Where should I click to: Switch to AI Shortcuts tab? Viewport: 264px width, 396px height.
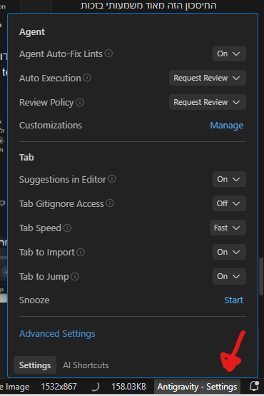[x=86, y=365]
